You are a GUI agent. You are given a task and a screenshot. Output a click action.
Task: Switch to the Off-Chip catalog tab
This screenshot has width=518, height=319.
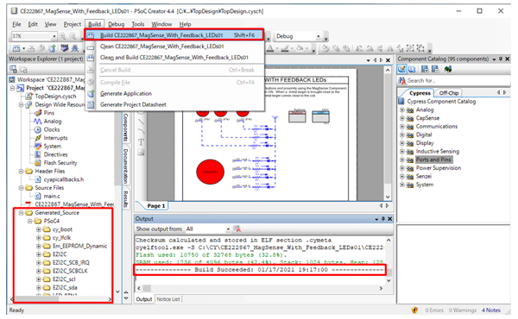click(x=449, y=93)
